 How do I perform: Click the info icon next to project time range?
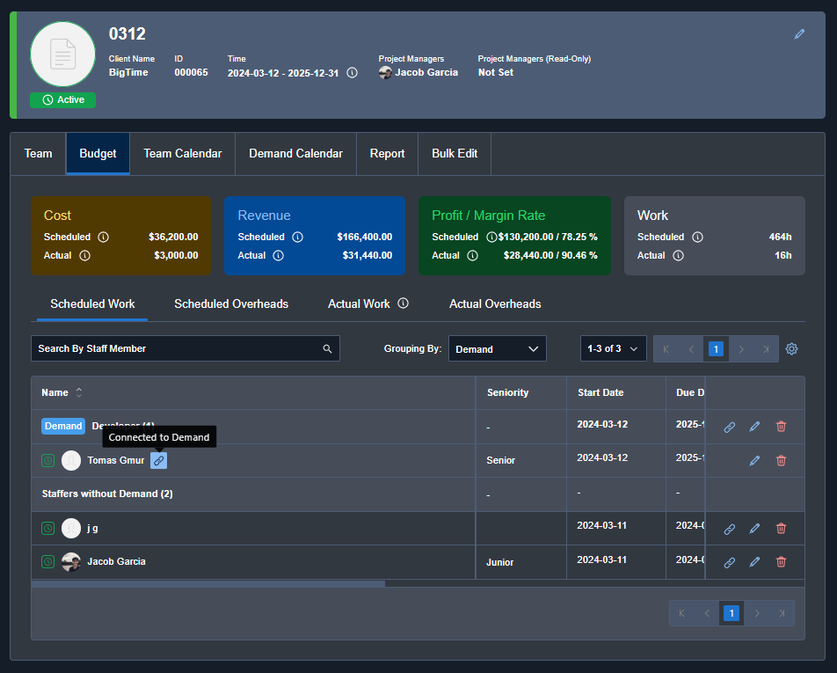pyautogui.click(x=352, y=73)
